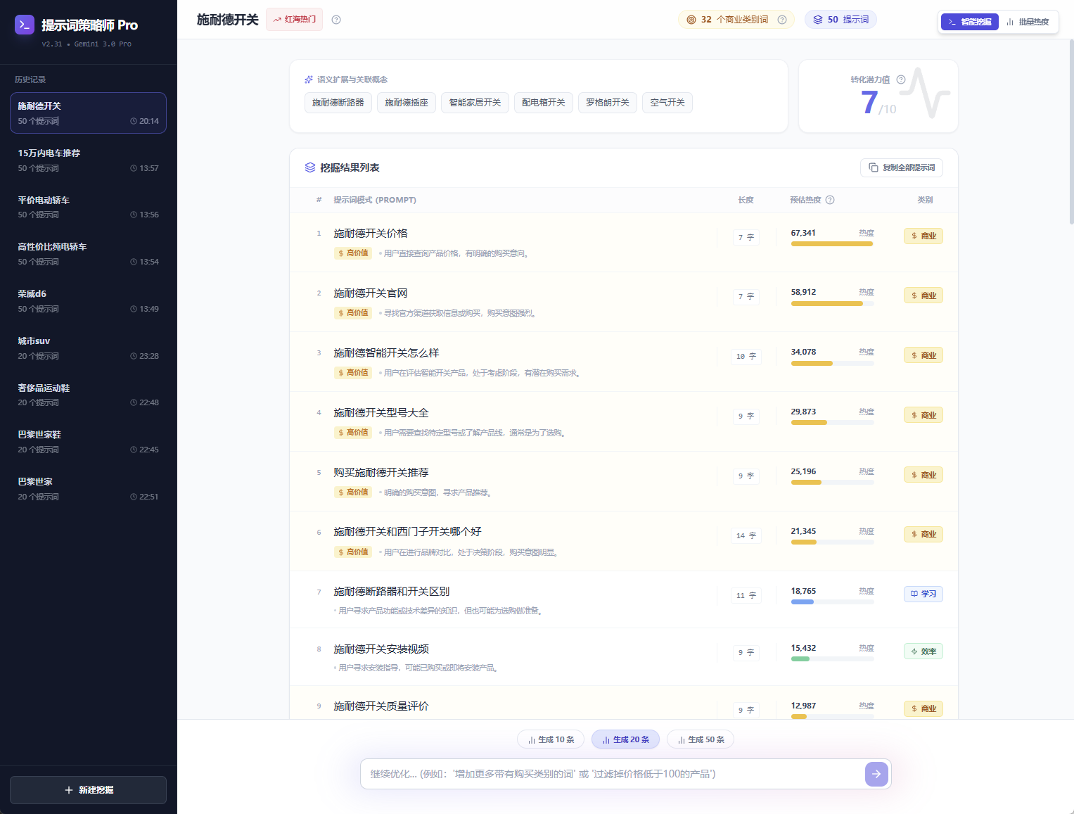Click prompt text 施耐德智能开关怎么样
Screen dimensions: 1074x814
tap(386, 353)
